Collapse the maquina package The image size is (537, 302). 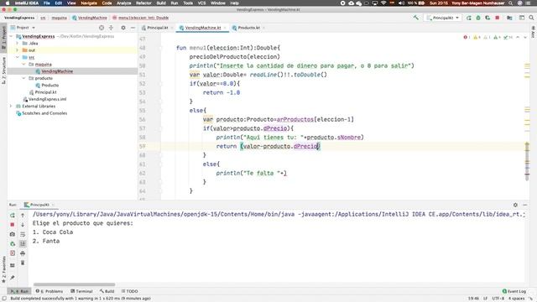23,65
